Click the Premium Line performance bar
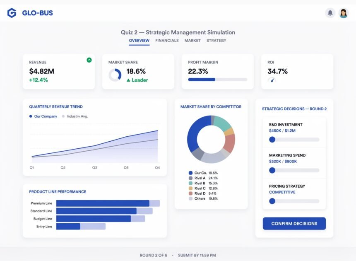The width and height of the screenshot is (356, 261). [108, 203]
